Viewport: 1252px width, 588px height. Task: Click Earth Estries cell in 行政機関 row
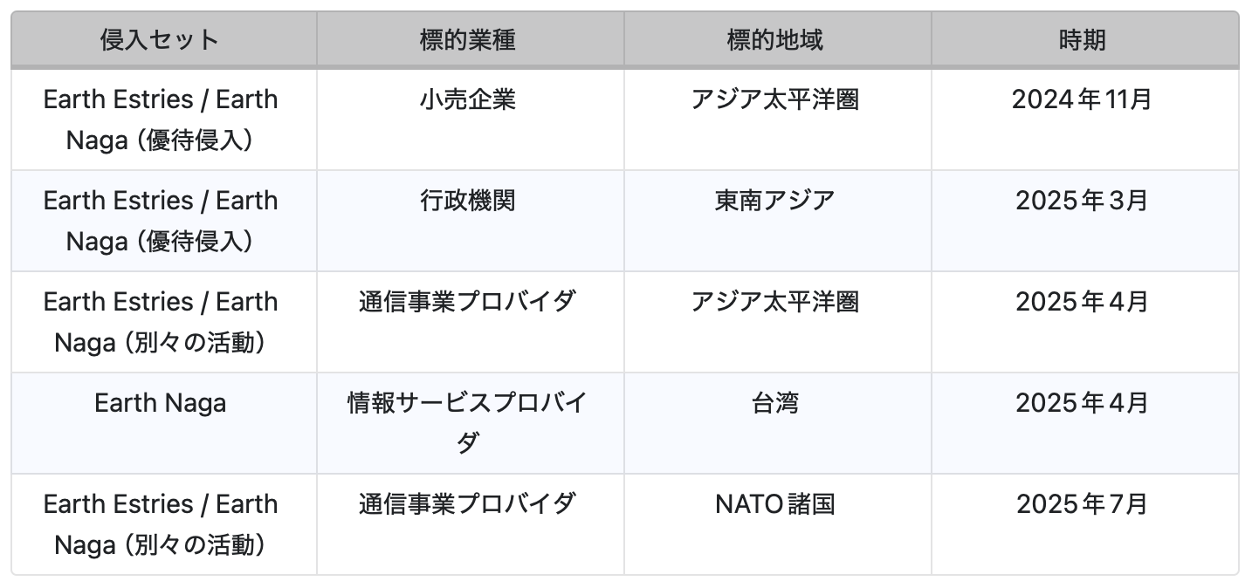[x=160, y=221]
